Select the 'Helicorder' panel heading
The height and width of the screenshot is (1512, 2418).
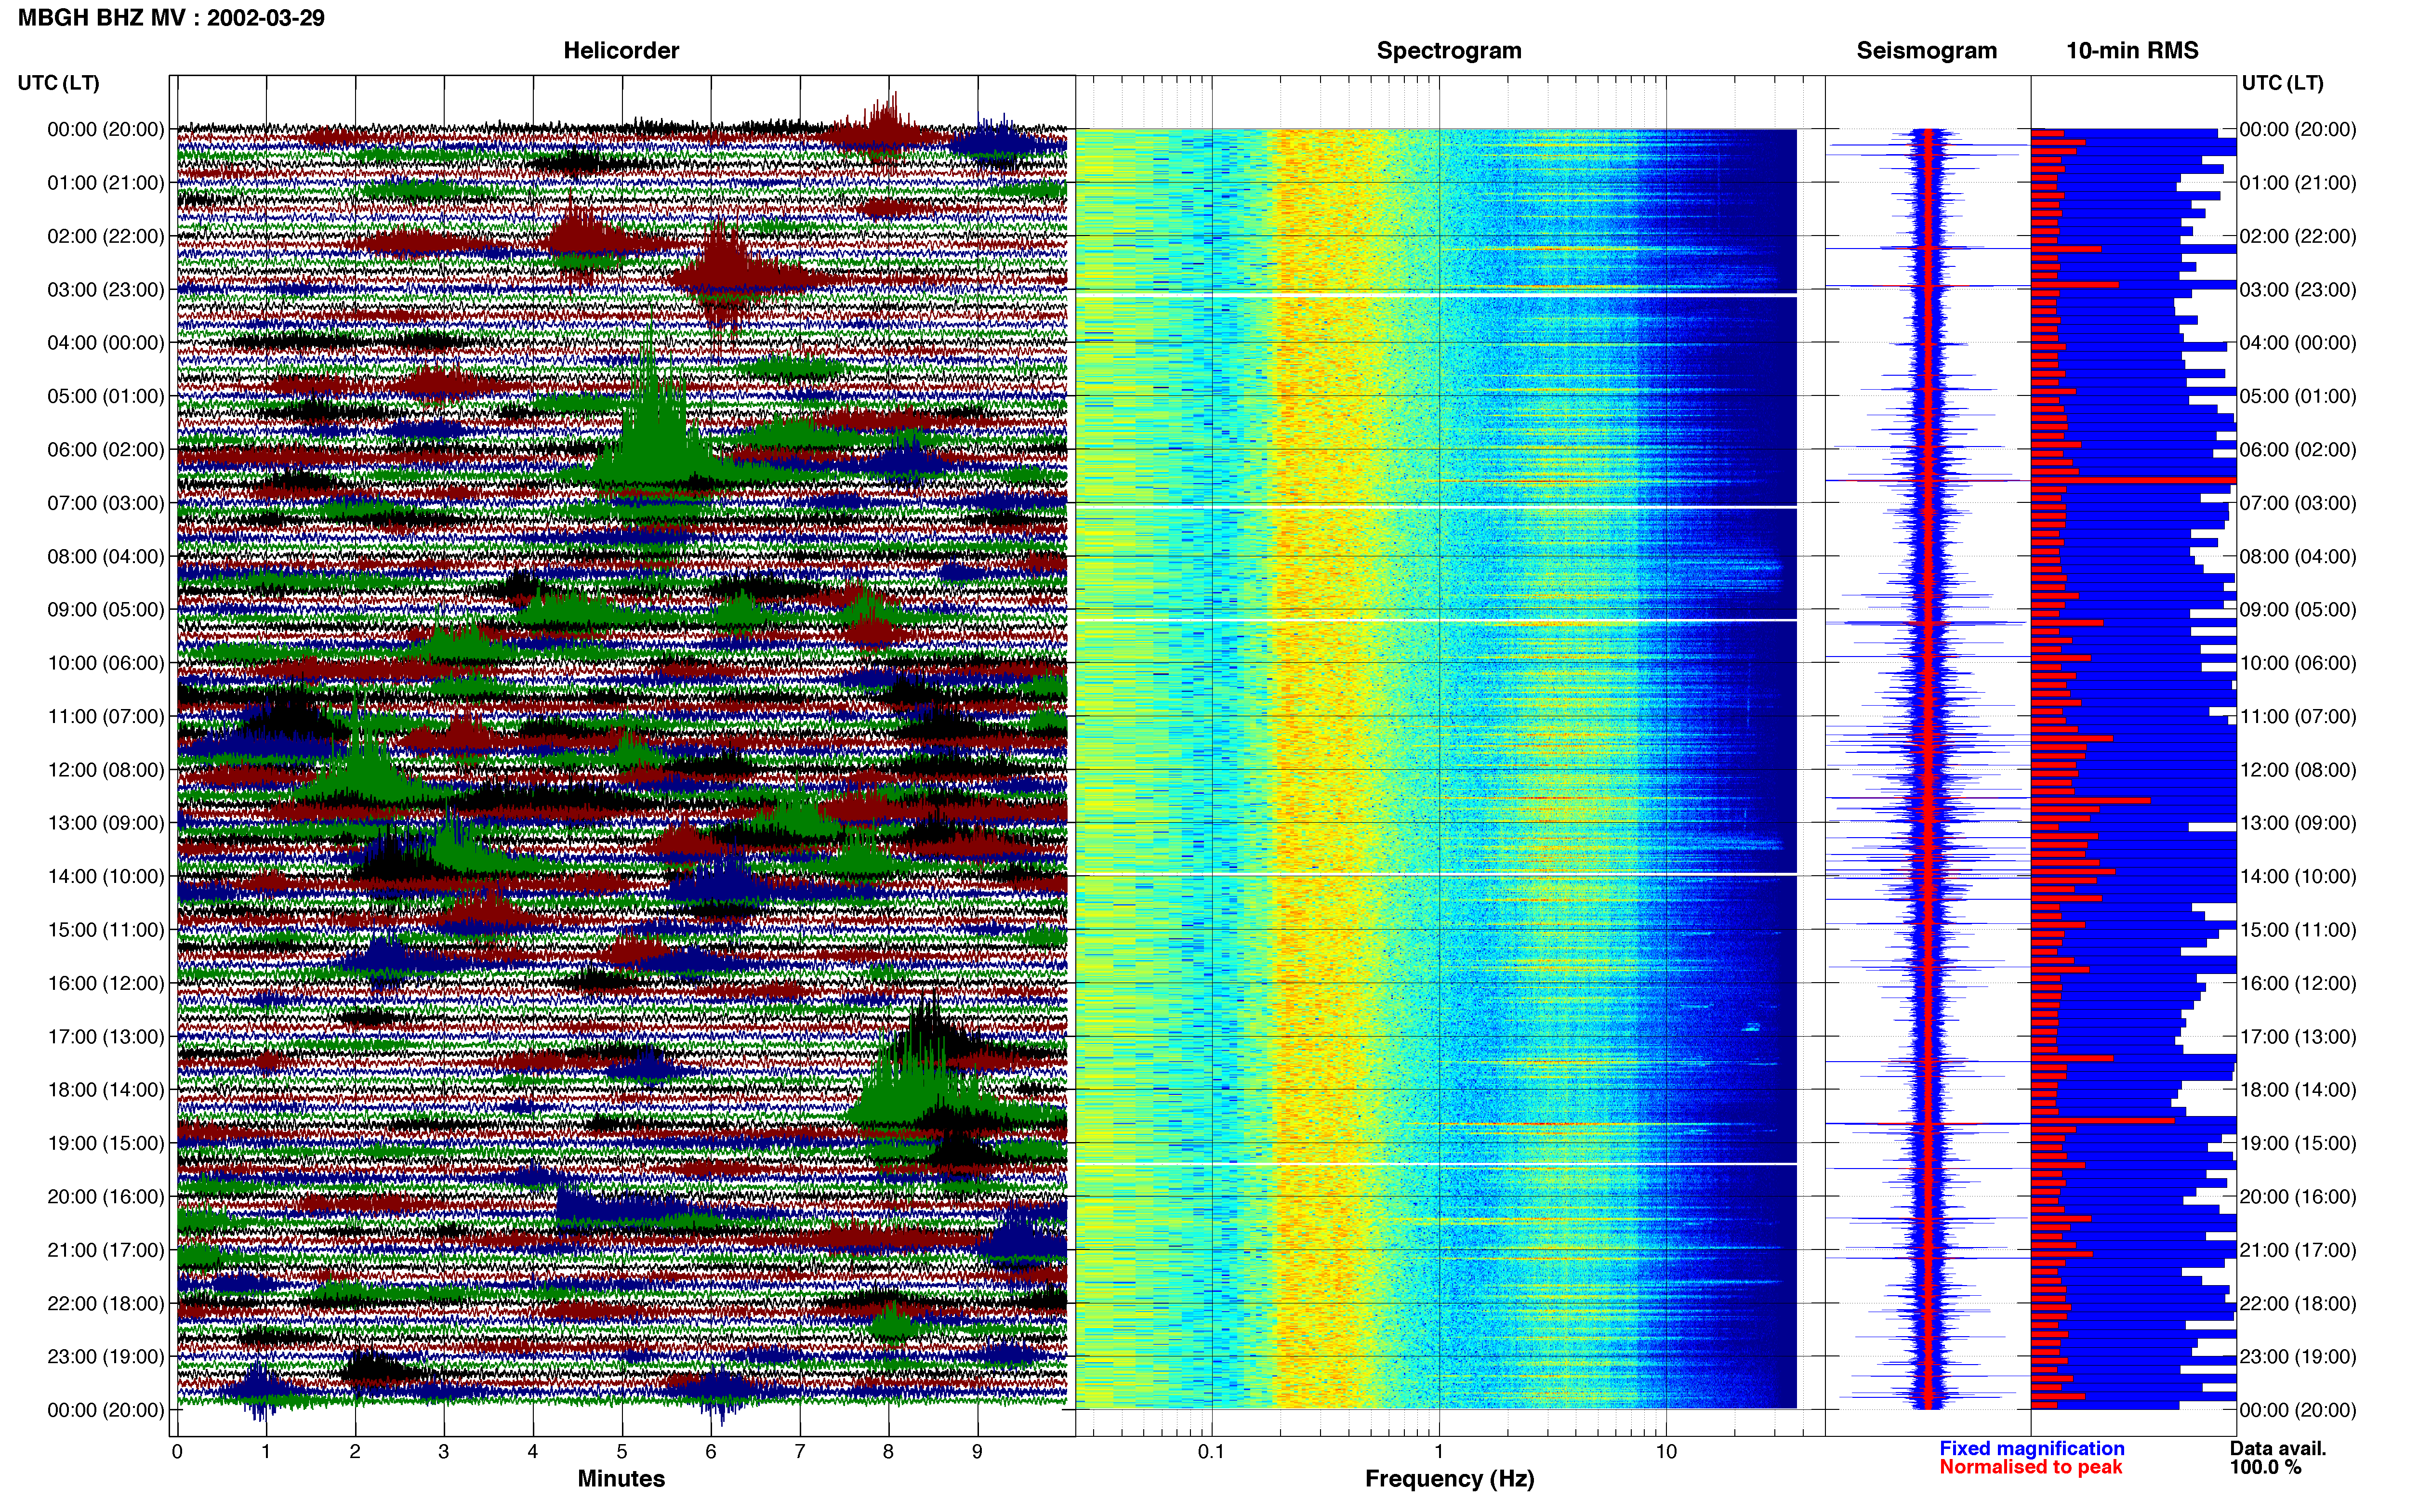[621, 50]
